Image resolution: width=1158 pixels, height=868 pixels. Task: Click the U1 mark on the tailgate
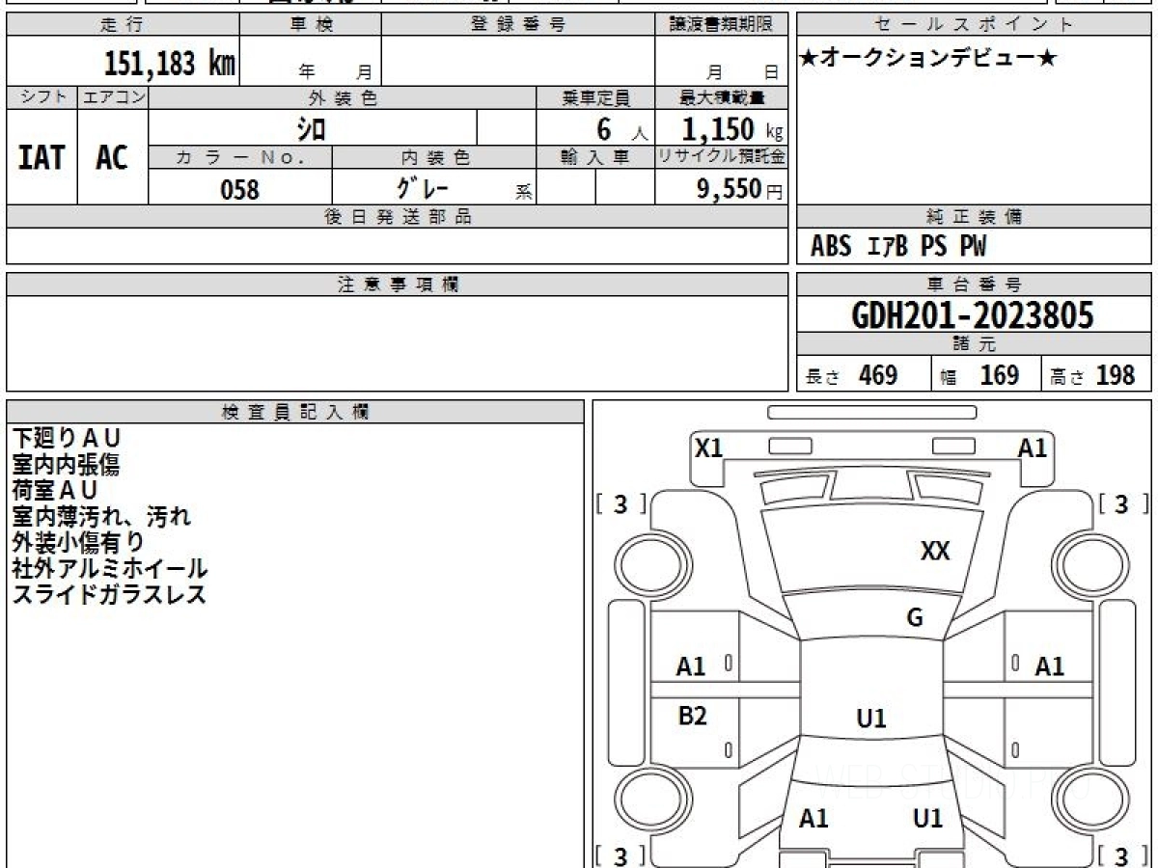tap(927, 819)
